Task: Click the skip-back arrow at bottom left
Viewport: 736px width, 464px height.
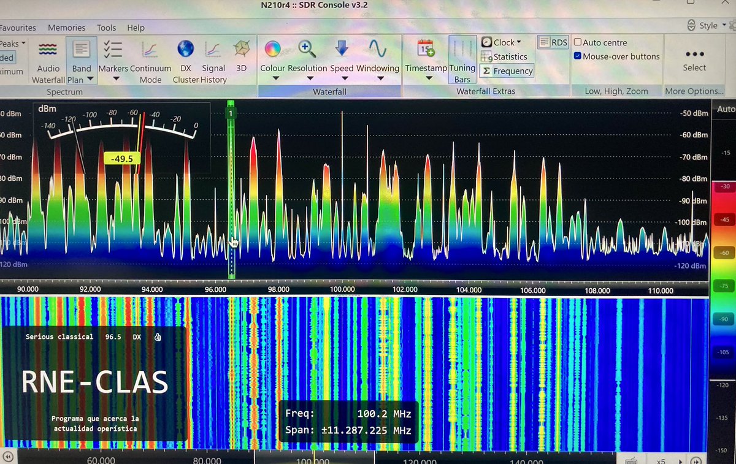Action: coord(8,457)
